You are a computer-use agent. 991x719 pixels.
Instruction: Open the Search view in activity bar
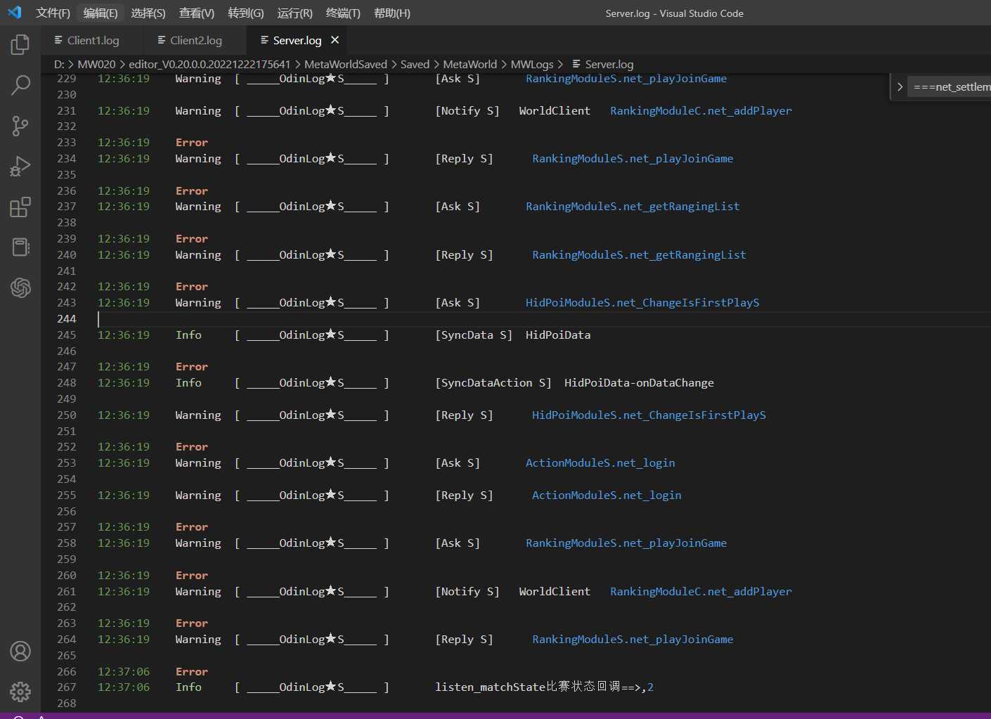[20, 85]
